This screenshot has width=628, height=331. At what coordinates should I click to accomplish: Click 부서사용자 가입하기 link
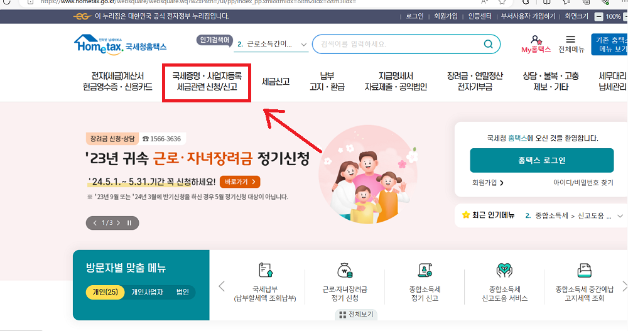tap(528, 16)
